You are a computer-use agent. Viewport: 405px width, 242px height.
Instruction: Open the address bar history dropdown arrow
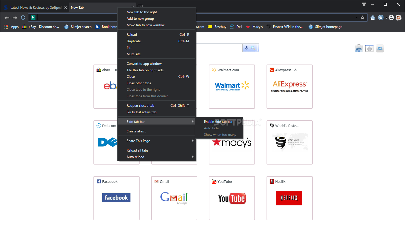coord(357,17)
